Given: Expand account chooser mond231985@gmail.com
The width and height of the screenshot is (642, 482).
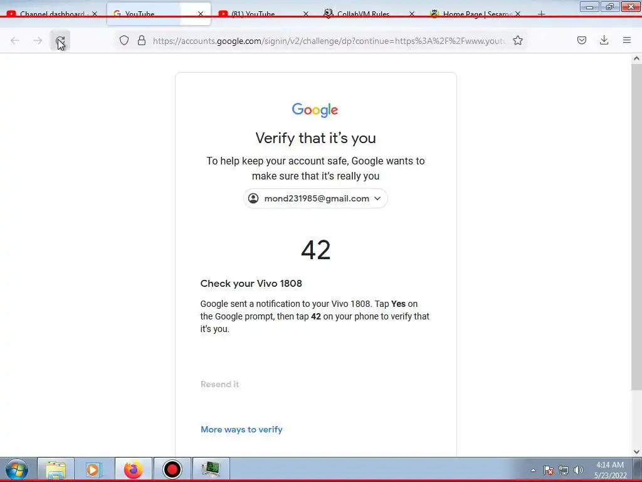Looking at the screenshot, I should click(315, 198).
